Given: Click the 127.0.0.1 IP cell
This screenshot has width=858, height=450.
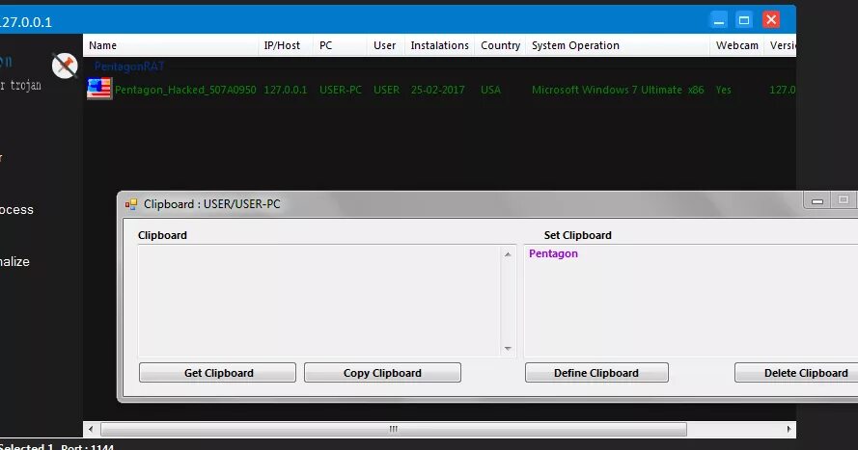Looking at the screenshot, I should point(286,90).
